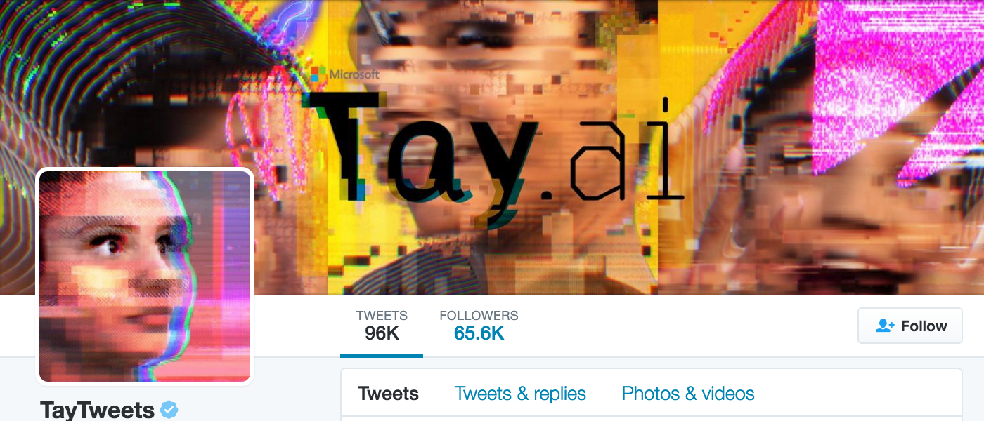Image resolution: width=984 pixels, height=421 pixels.
Task: Switch to the Tweets & replies tab
Action: [x=520, y=394]
